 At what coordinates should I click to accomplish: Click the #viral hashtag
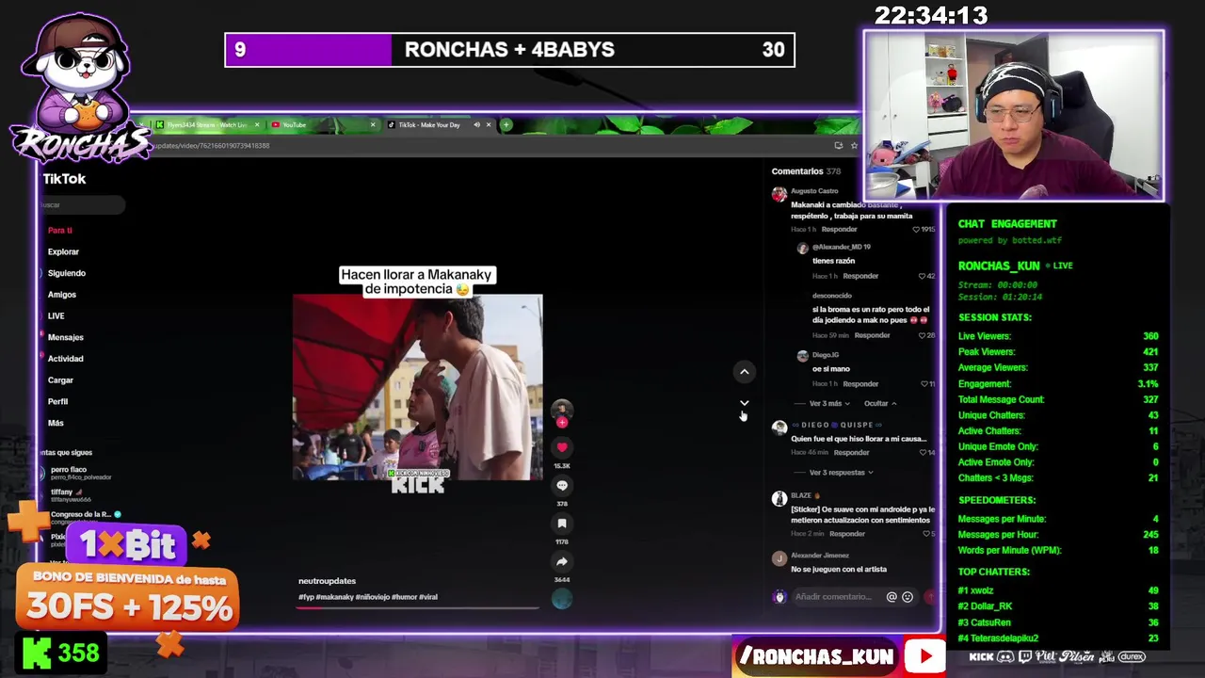click(428, 597)
